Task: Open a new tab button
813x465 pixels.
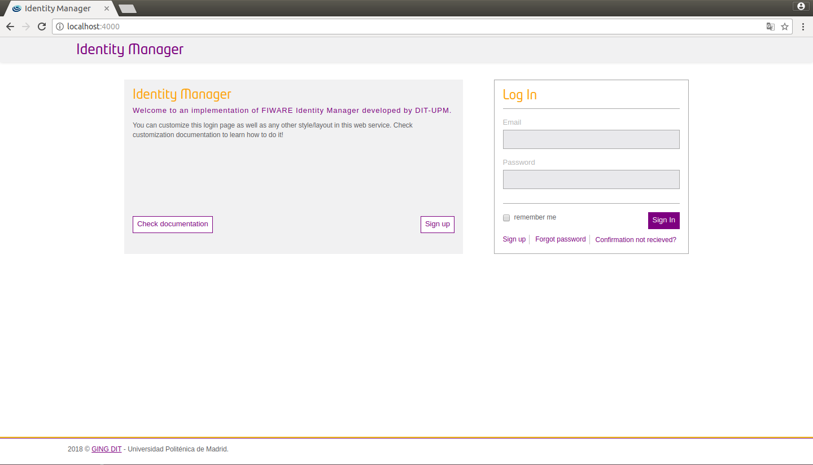Action: (128, 8)
